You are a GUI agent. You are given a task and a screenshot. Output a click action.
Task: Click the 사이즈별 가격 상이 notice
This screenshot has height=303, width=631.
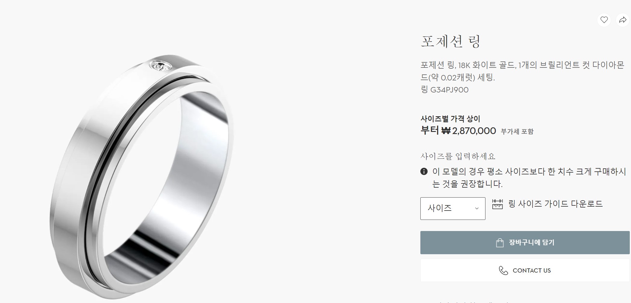click(x=450, y=119)
